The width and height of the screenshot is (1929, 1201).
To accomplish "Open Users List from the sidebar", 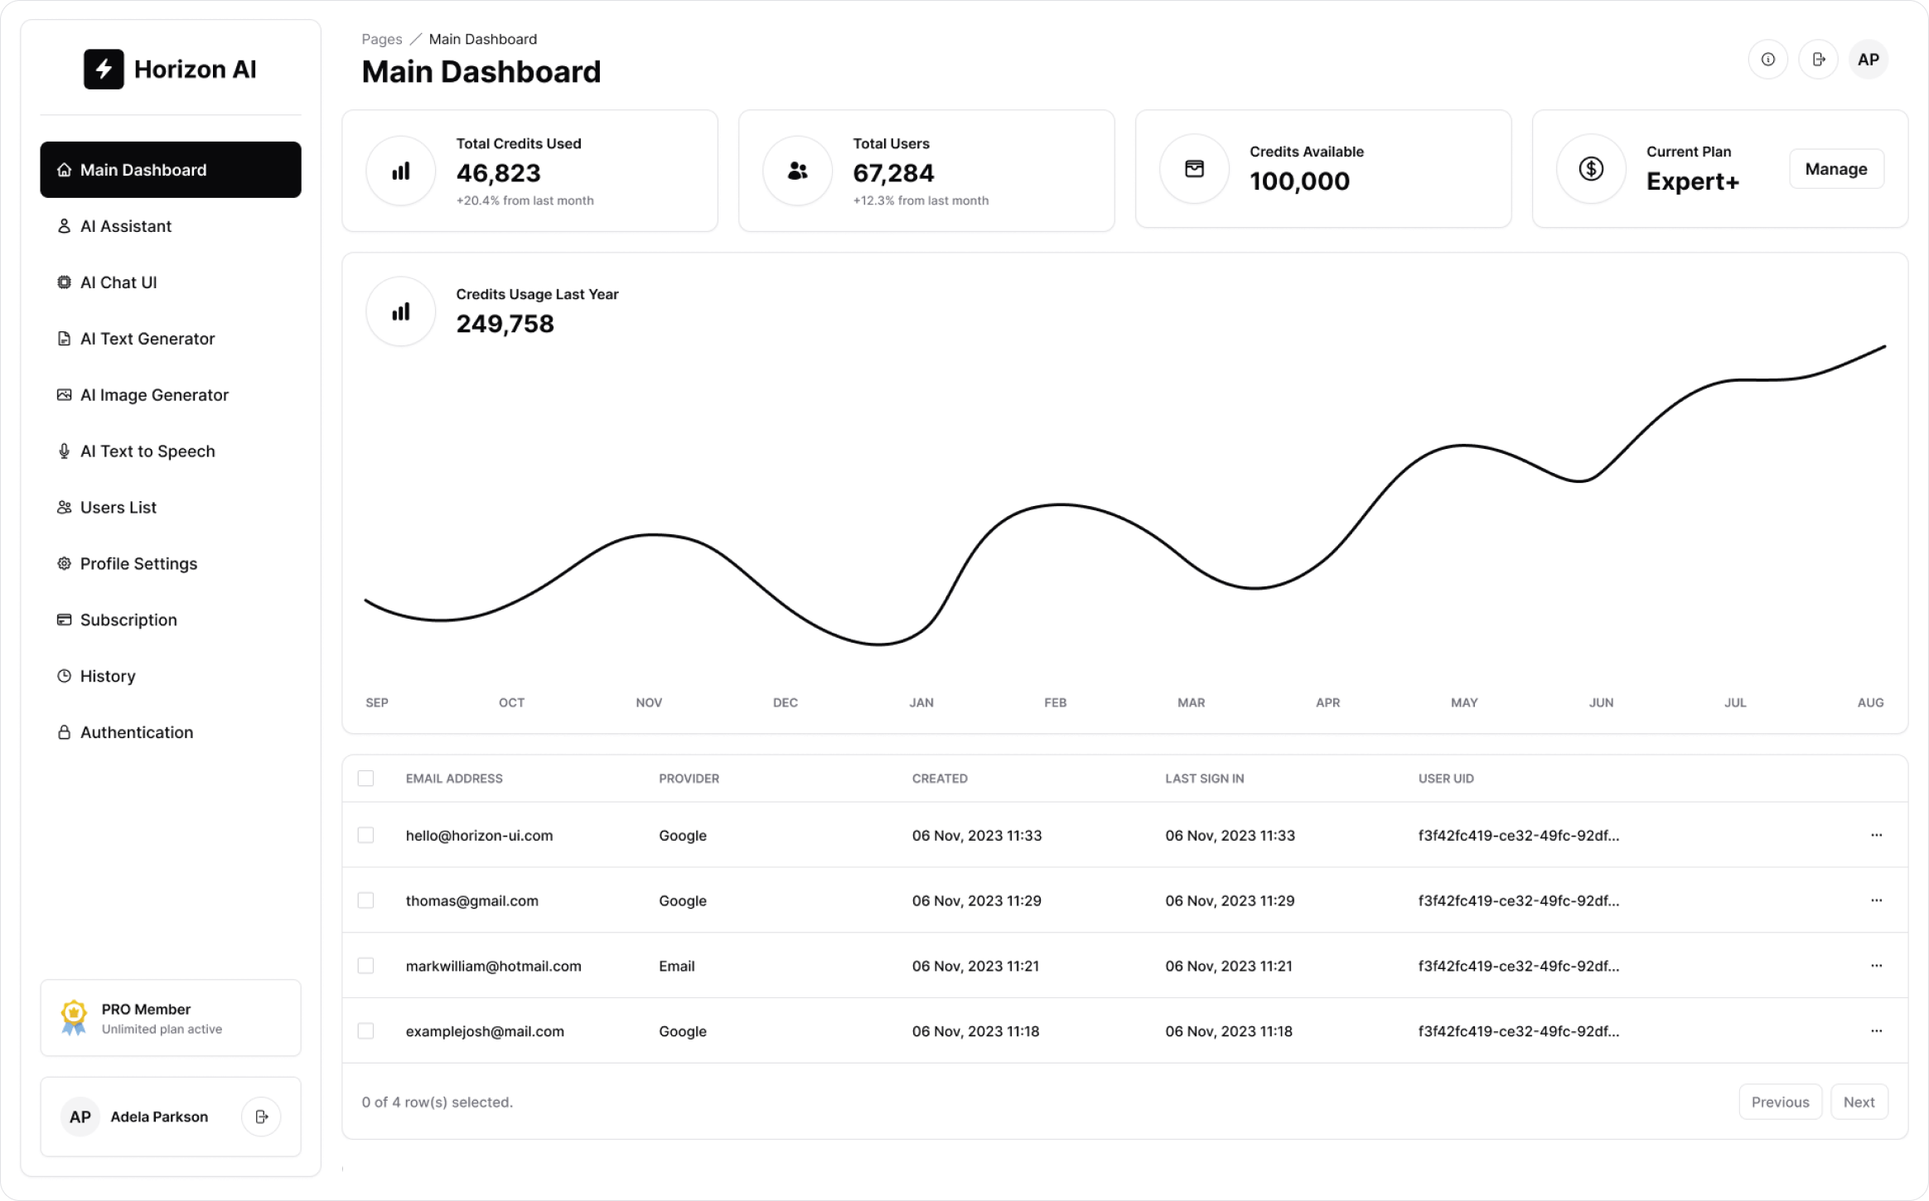I will coord(118,507).
